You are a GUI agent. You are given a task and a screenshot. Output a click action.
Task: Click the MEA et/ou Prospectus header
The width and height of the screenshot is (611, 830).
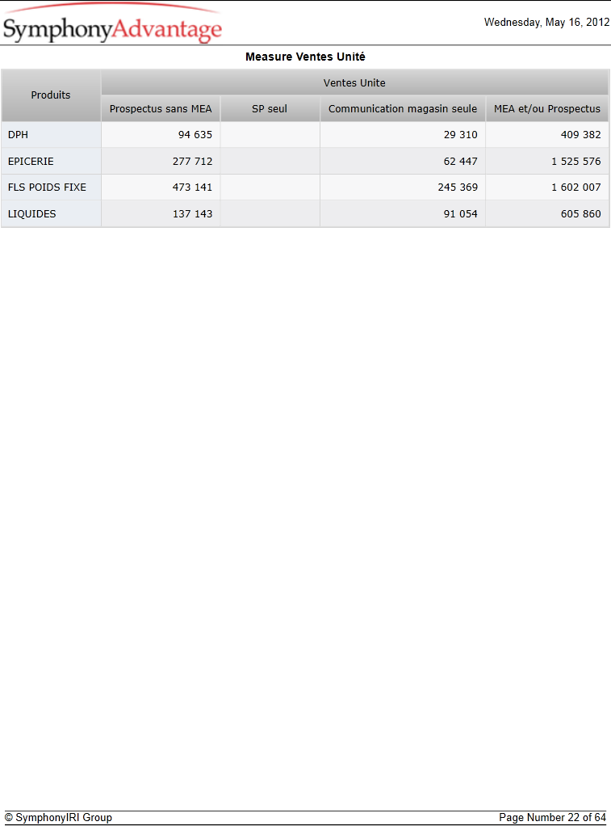coord(547,109)
